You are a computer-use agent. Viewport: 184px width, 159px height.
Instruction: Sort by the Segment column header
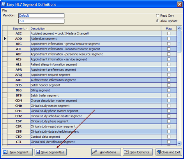click(x=19, y=29)
